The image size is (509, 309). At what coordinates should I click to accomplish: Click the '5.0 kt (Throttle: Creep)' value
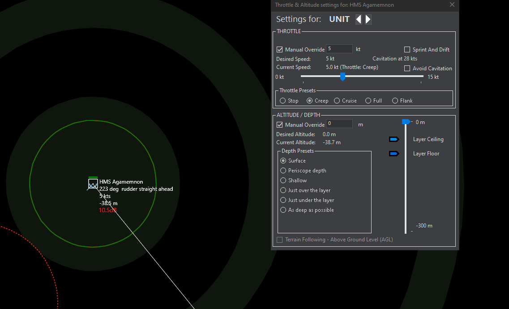tap(352, 67)
